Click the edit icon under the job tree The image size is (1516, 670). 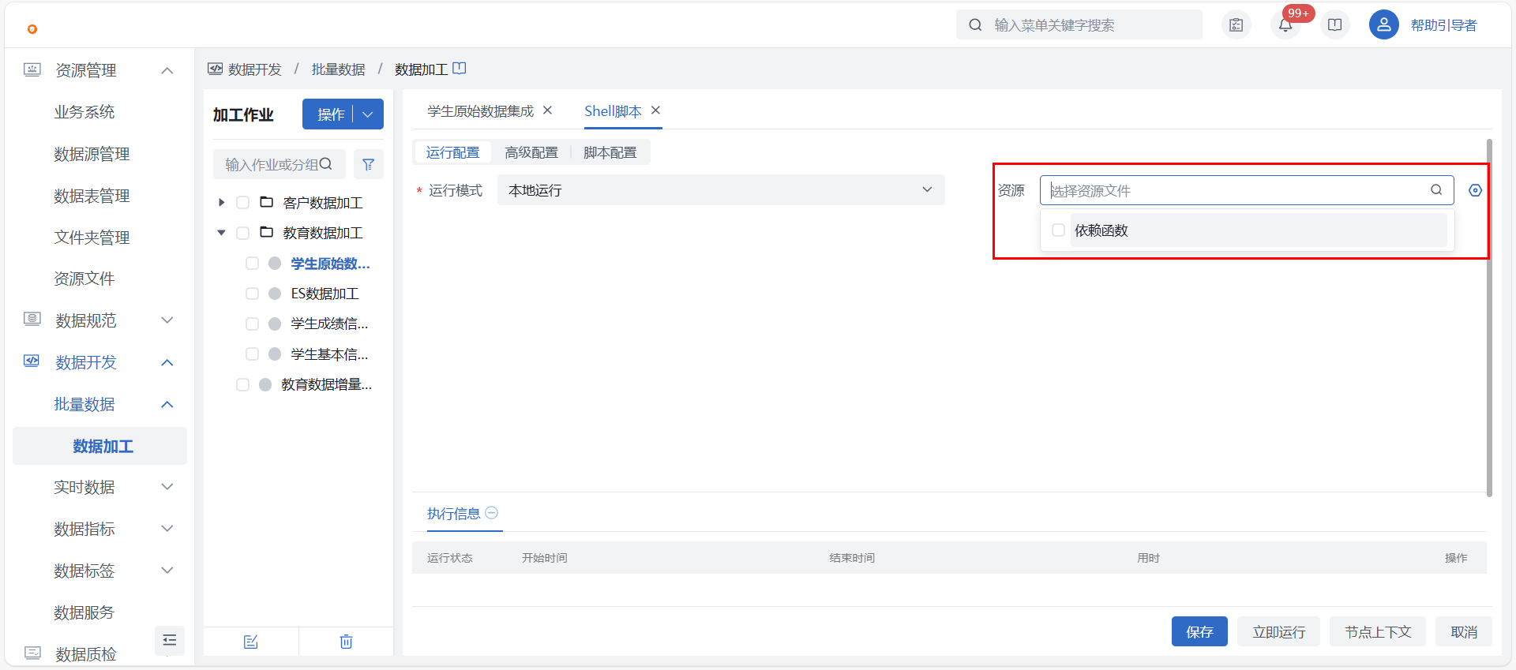tap(251, 642)
